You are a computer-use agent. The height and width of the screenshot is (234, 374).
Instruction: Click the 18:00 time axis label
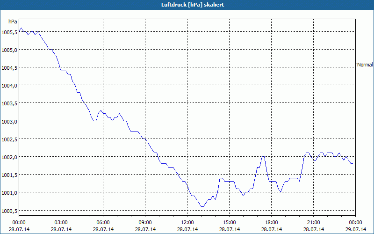tap(272, 223)
